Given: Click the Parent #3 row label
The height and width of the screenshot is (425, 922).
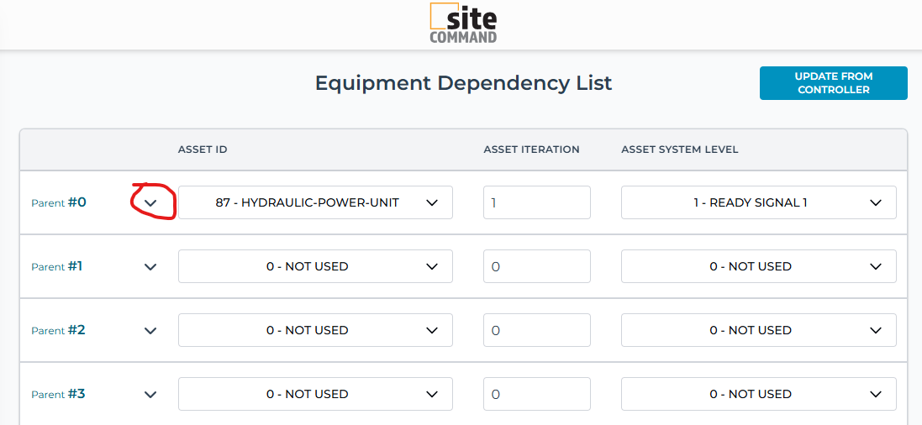Looking at the screenshot, I should coord(59,394).
